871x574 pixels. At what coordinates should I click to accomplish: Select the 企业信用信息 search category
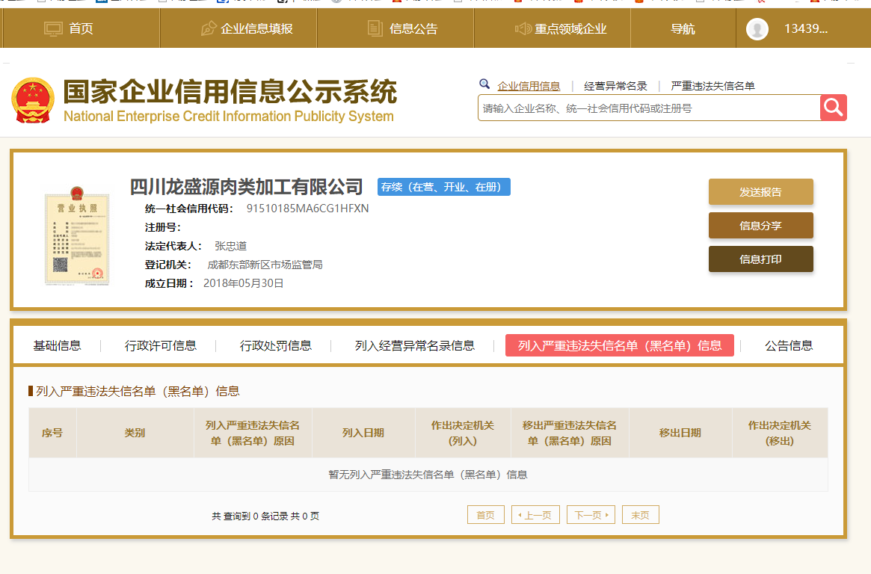(529, 86)
